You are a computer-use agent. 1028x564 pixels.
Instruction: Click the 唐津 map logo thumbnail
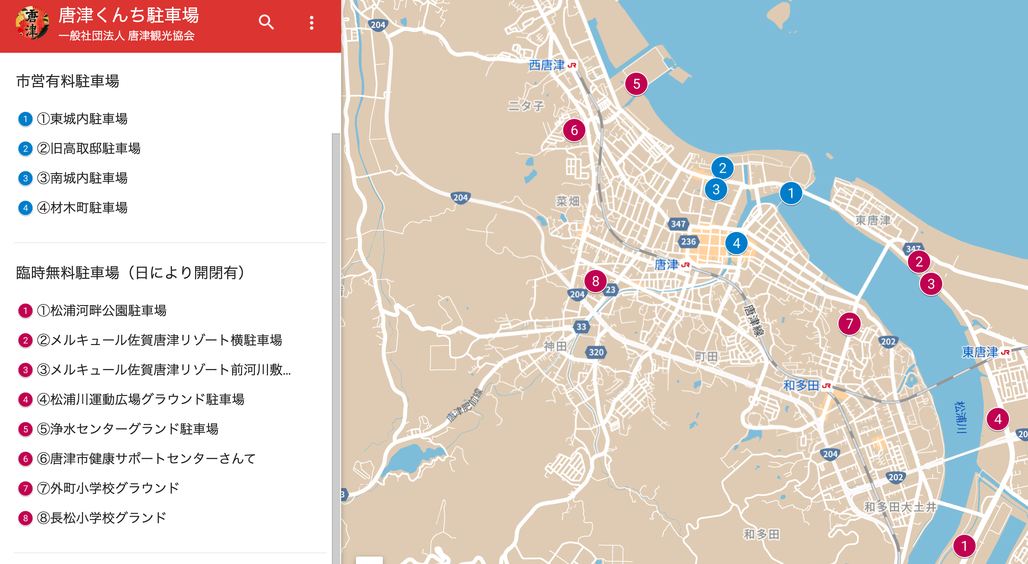tap(32, 23)
